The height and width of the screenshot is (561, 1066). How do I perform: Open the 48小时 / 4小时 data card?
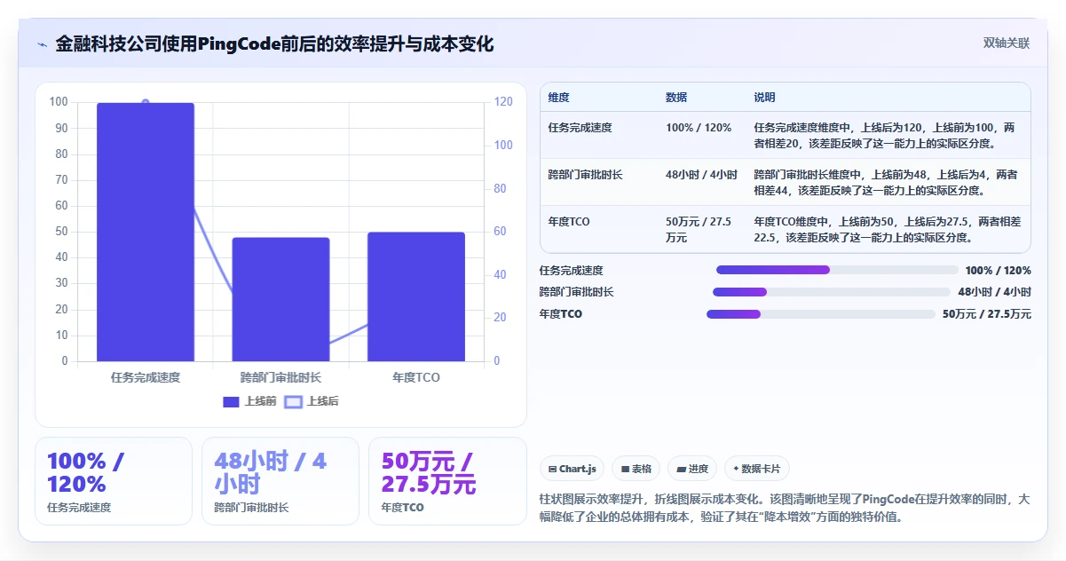tap(280, 481)
